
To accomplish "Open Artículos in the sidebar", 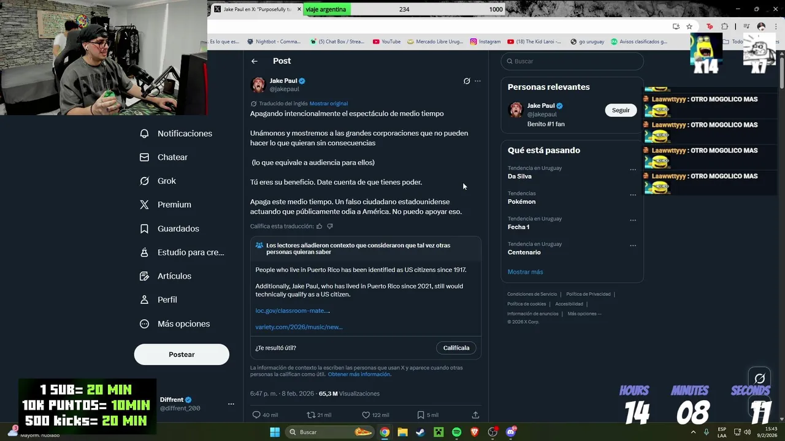I will [x=166, y=276].
